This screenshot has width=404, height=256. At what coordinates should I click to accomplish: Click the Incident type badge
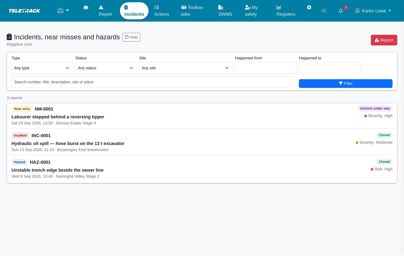20,136
